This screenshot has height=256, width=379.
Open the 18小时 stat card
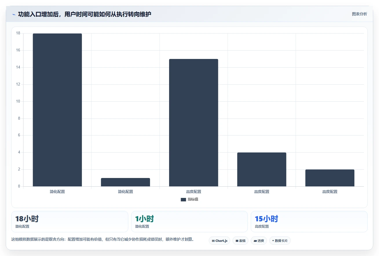pos(70,222)
